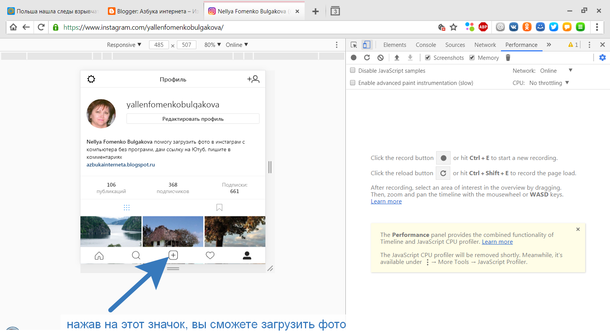Switch to grid posts view icon

pos(127,208)
